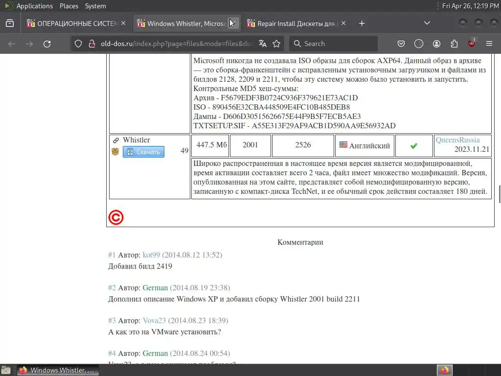Screen dimensions: 501x376
Task: Go back to previous page
Action: [x=12, y=44]
